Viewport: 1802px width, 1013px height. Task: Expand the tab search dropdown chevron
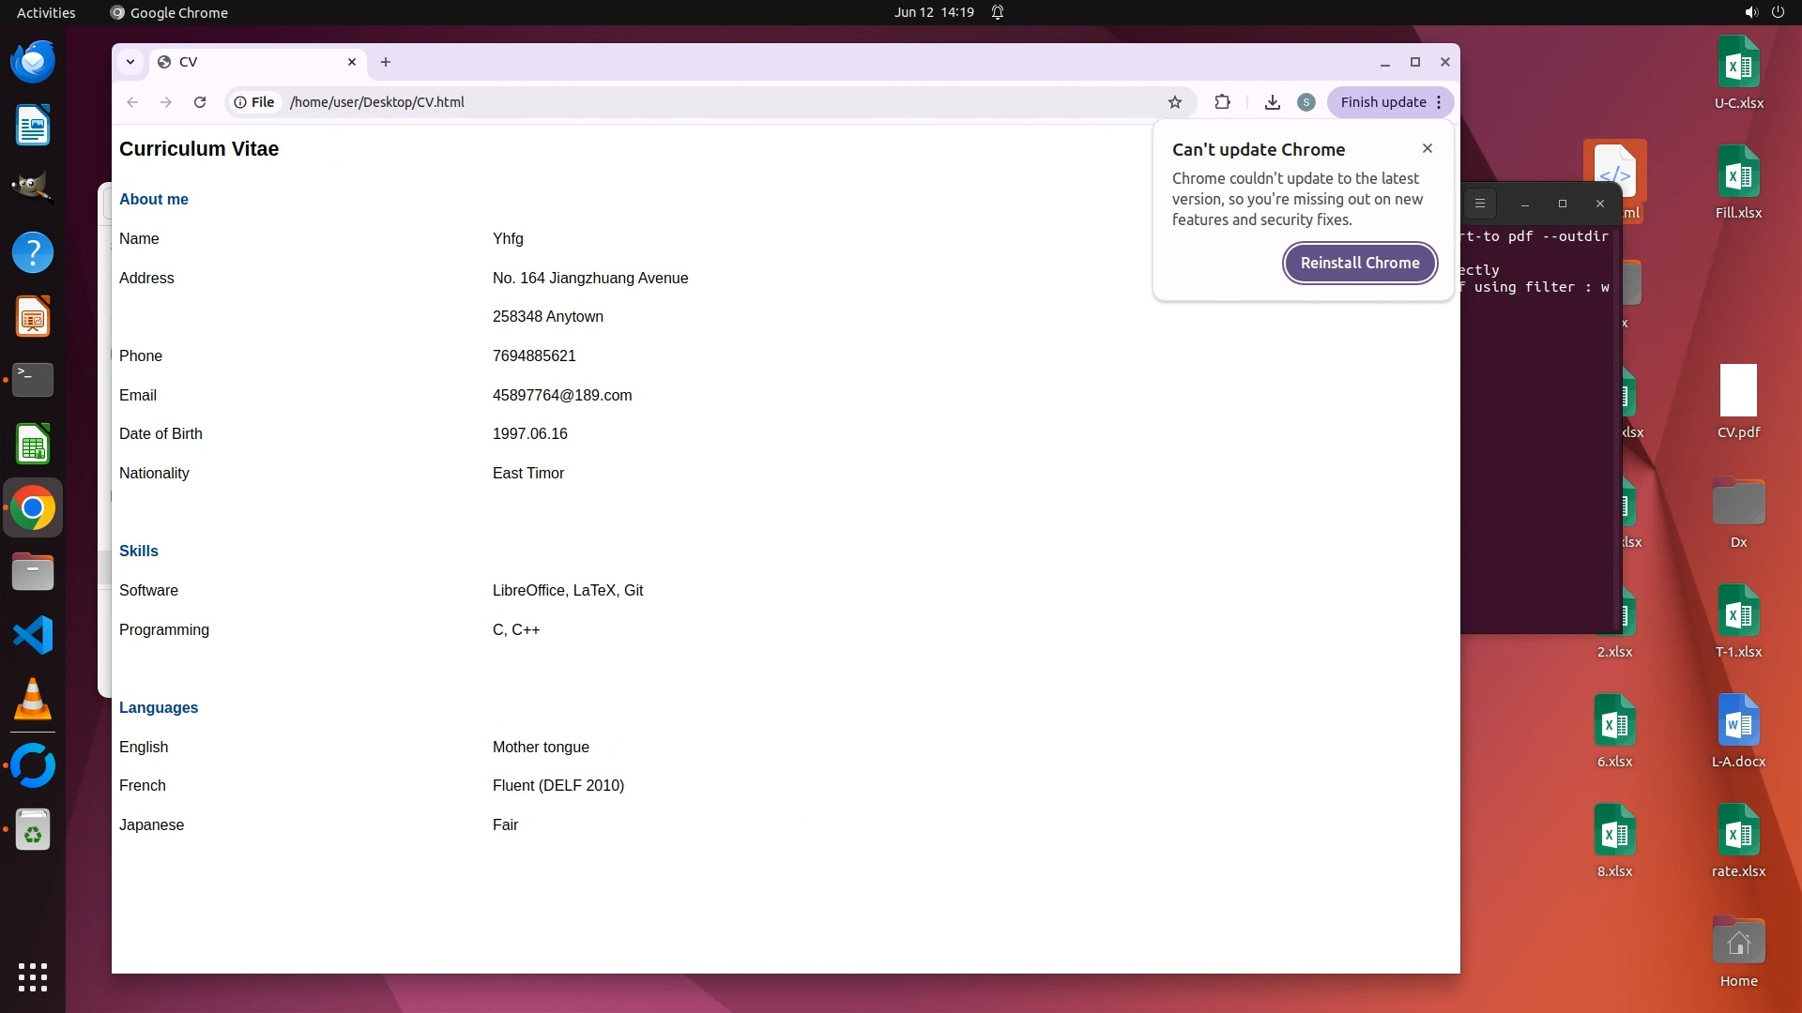pyautogui.click(x=130, y=62)
